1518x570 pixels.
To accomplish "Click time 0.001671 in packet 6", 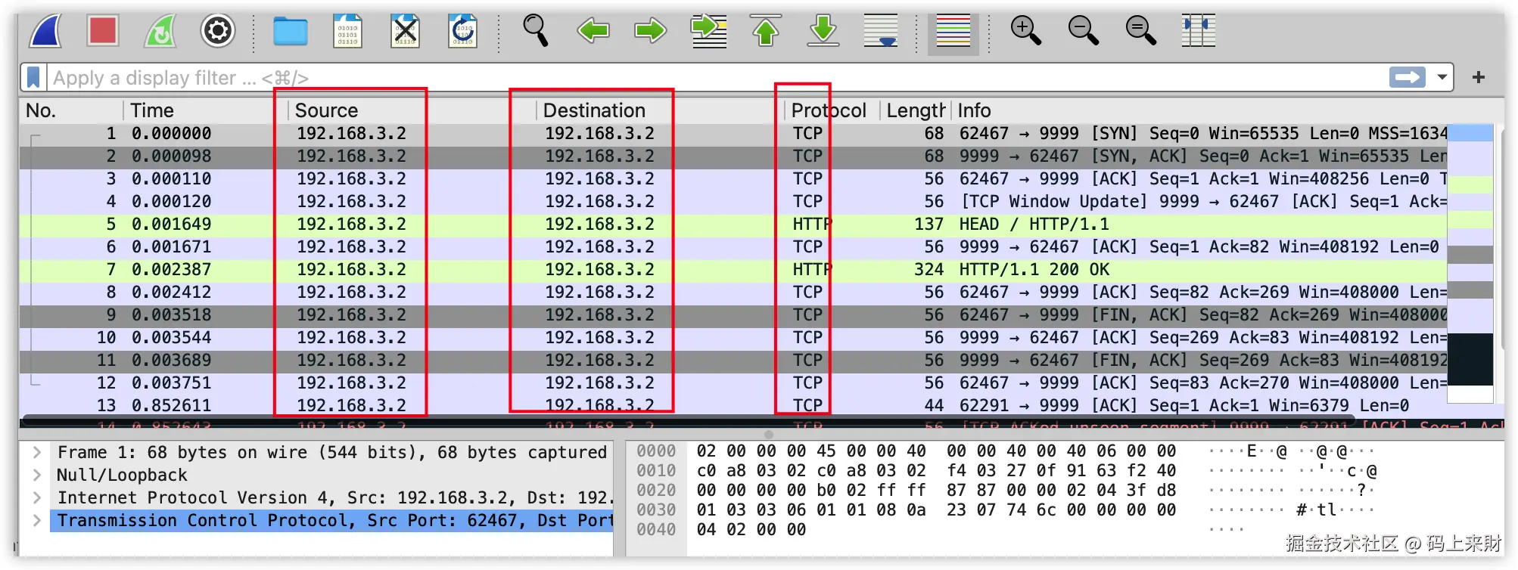I will (171, 247).
